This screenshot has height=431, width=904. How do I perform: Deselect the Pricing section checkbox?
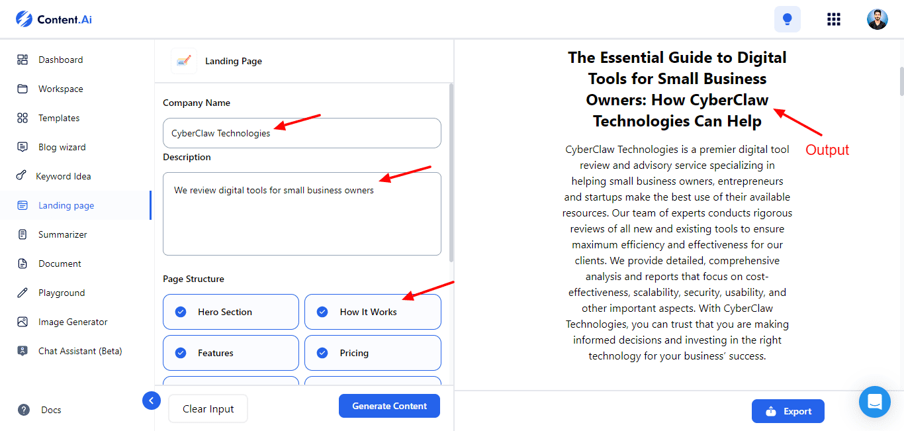click(322, 353)
